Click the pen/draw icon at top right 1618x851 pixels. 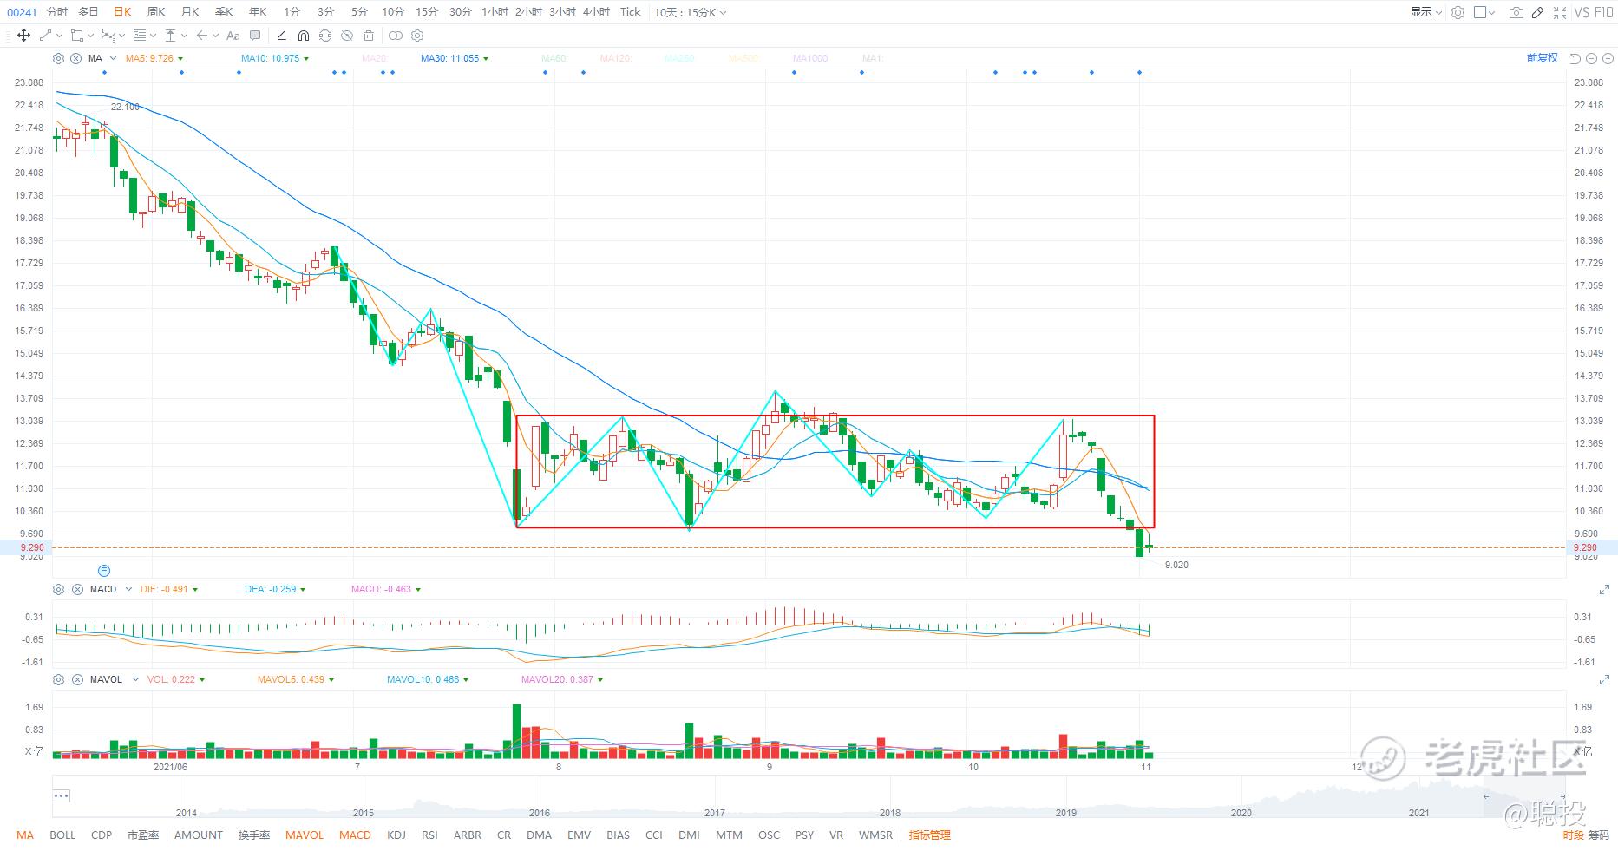(x=1537, y=12)
